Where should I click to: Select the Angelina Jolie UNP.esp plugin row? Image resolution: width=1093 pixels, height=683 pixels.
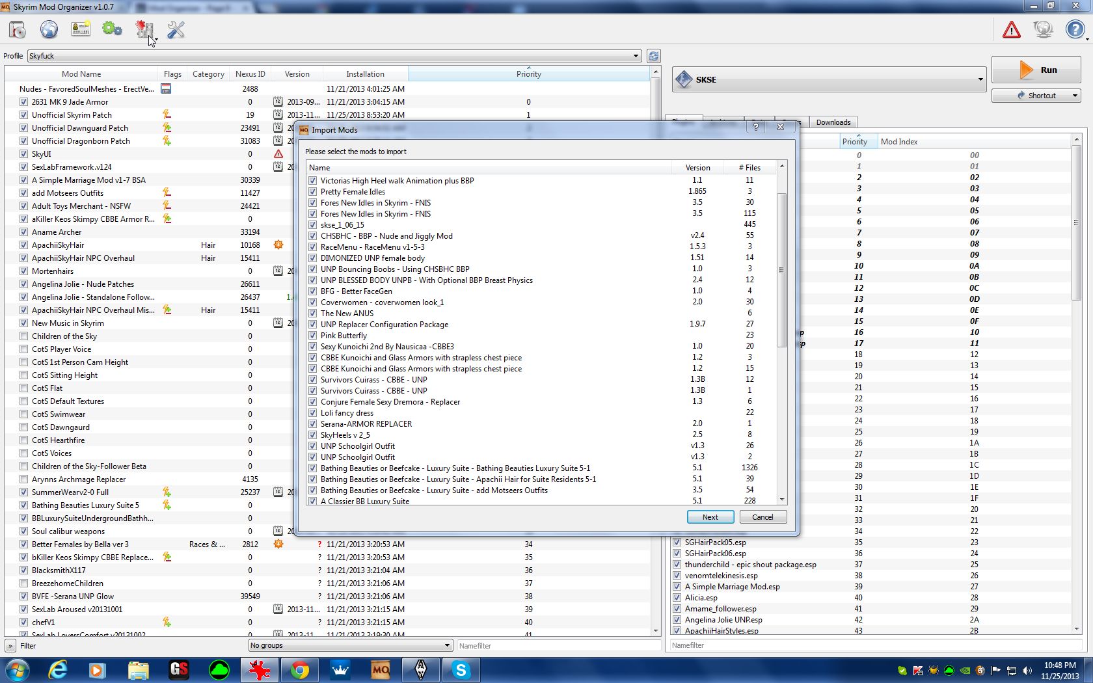870,620
